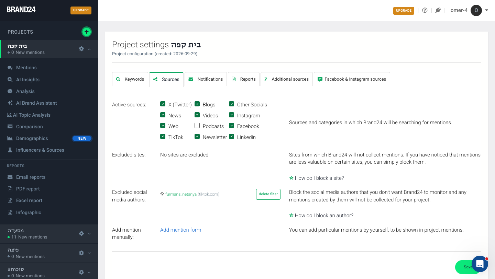Click the Influencers & Sources icon
The image size is (495, 279).
click(x=10, y=150)
